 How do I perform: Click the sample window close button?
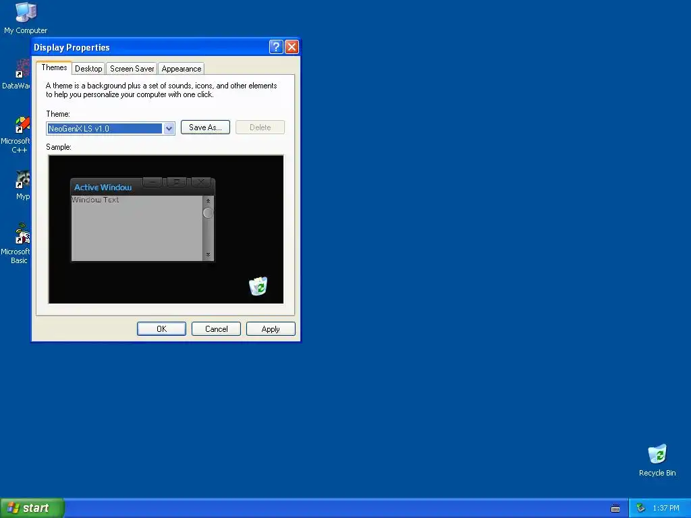click(x=201, y=181)
